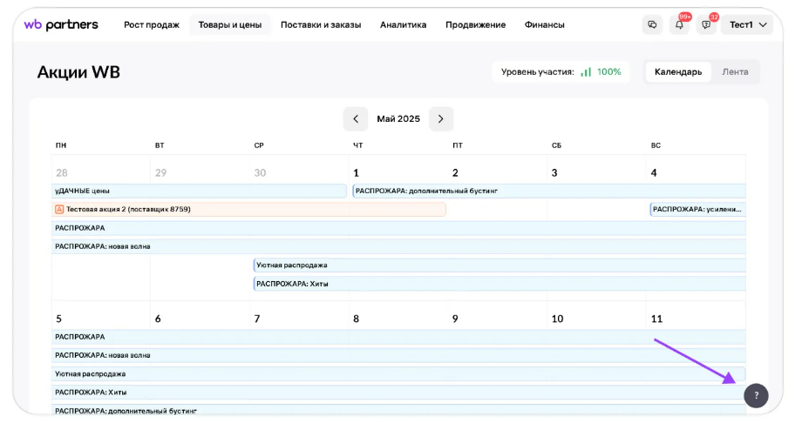Open the РАСПРОЖАРА bar in week of May 5
795x423 pixels.
click(398, 337)
